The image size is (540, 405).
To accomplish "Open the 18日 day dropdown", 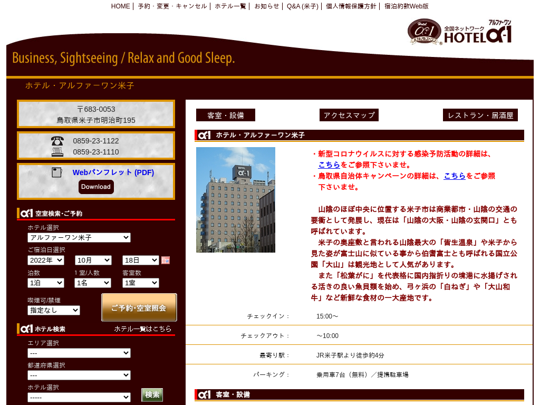I will click(x=141, y=260).
